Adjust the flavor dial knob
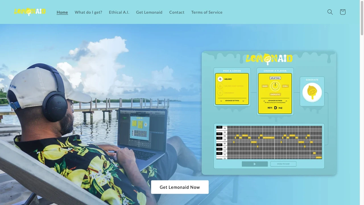 pyautogui.click(x=275, y=86)
